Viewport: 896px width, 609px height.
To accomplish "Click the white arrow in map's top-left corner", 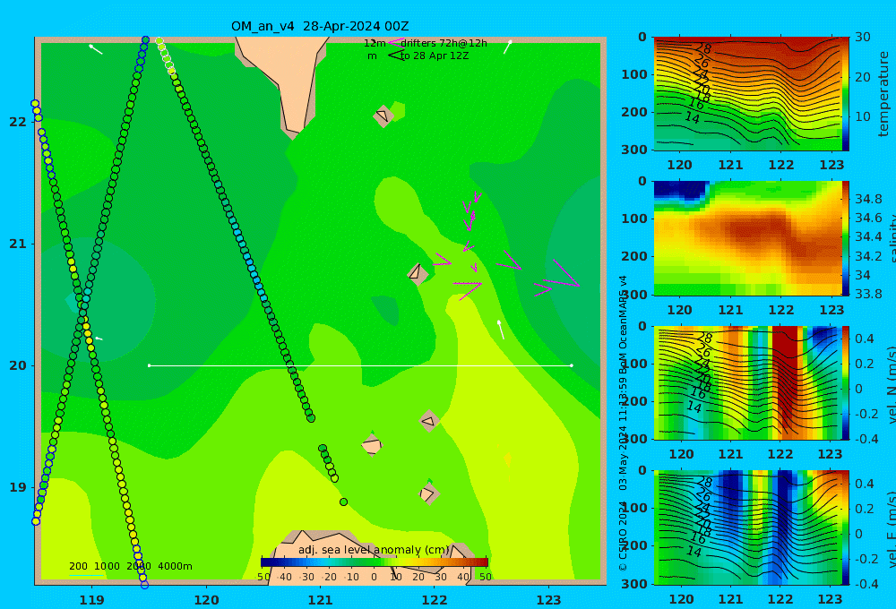I will point(96,49).
